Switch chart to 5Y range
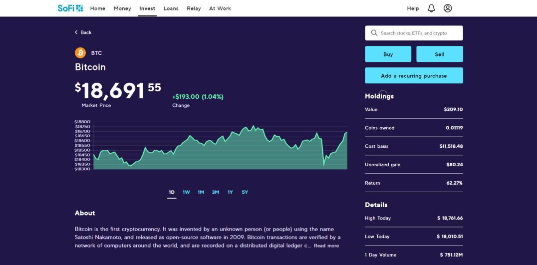Image resolution: width=537 pixels, height=265 pixels. coord(245,193)
